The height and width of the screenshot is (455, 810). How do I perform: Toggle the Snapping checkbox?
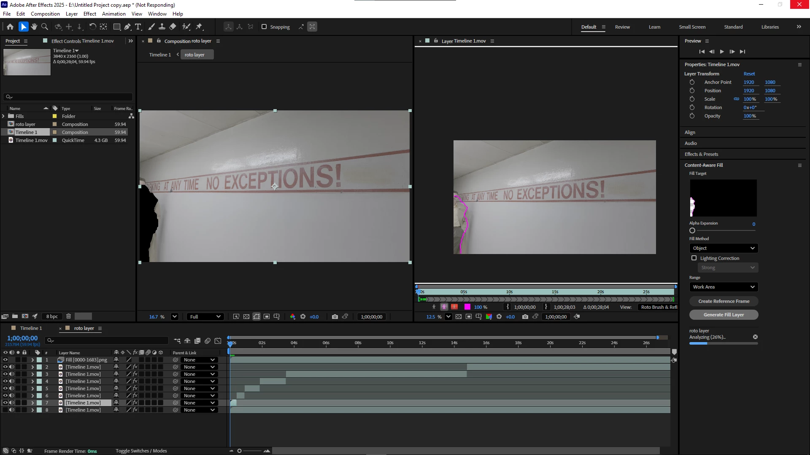pyautogui.click(x=264, y=27)
